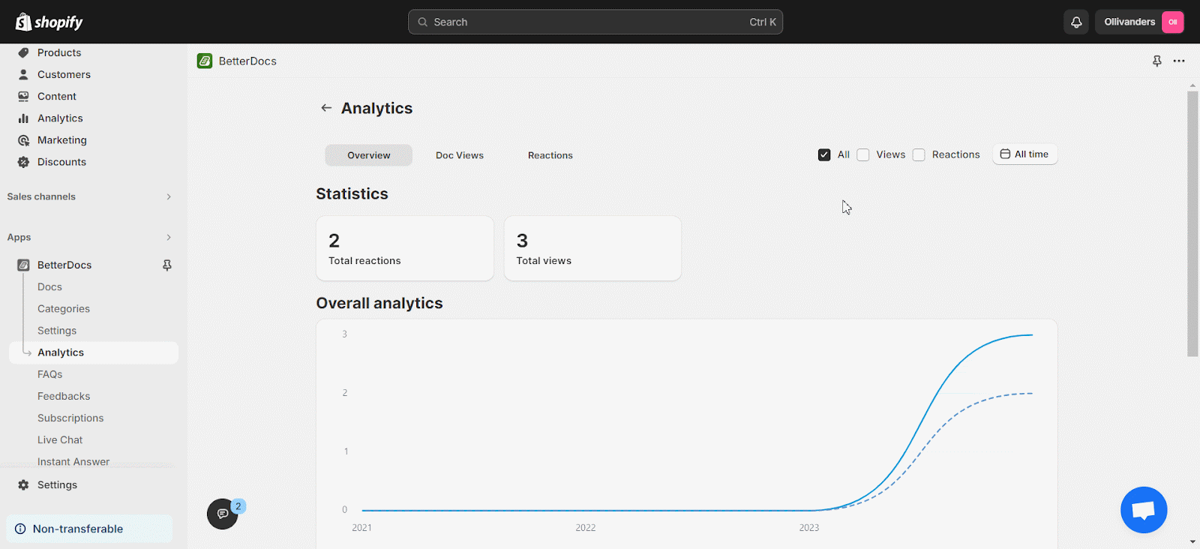The width and height of the screenshot is (1200, 549).
Task: Open the Analytics sidebar icon
Action: pos(22,118)
